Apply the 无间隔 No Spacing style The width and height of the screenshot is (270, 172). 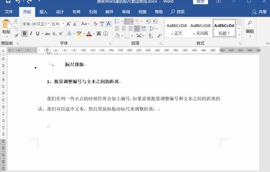pos(200,29)
